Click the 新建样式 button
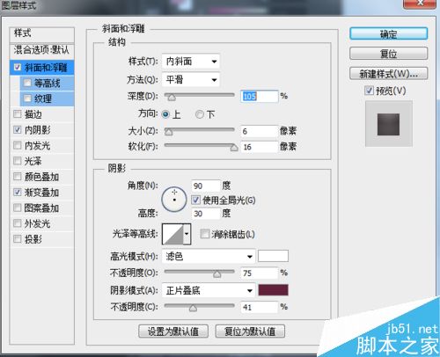The image size is (440, 357). click(388, 74)
